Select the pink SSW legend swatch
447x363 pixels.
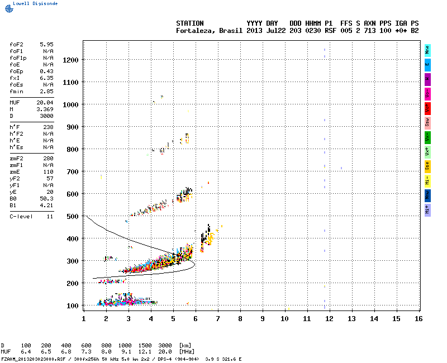(427, 123)
